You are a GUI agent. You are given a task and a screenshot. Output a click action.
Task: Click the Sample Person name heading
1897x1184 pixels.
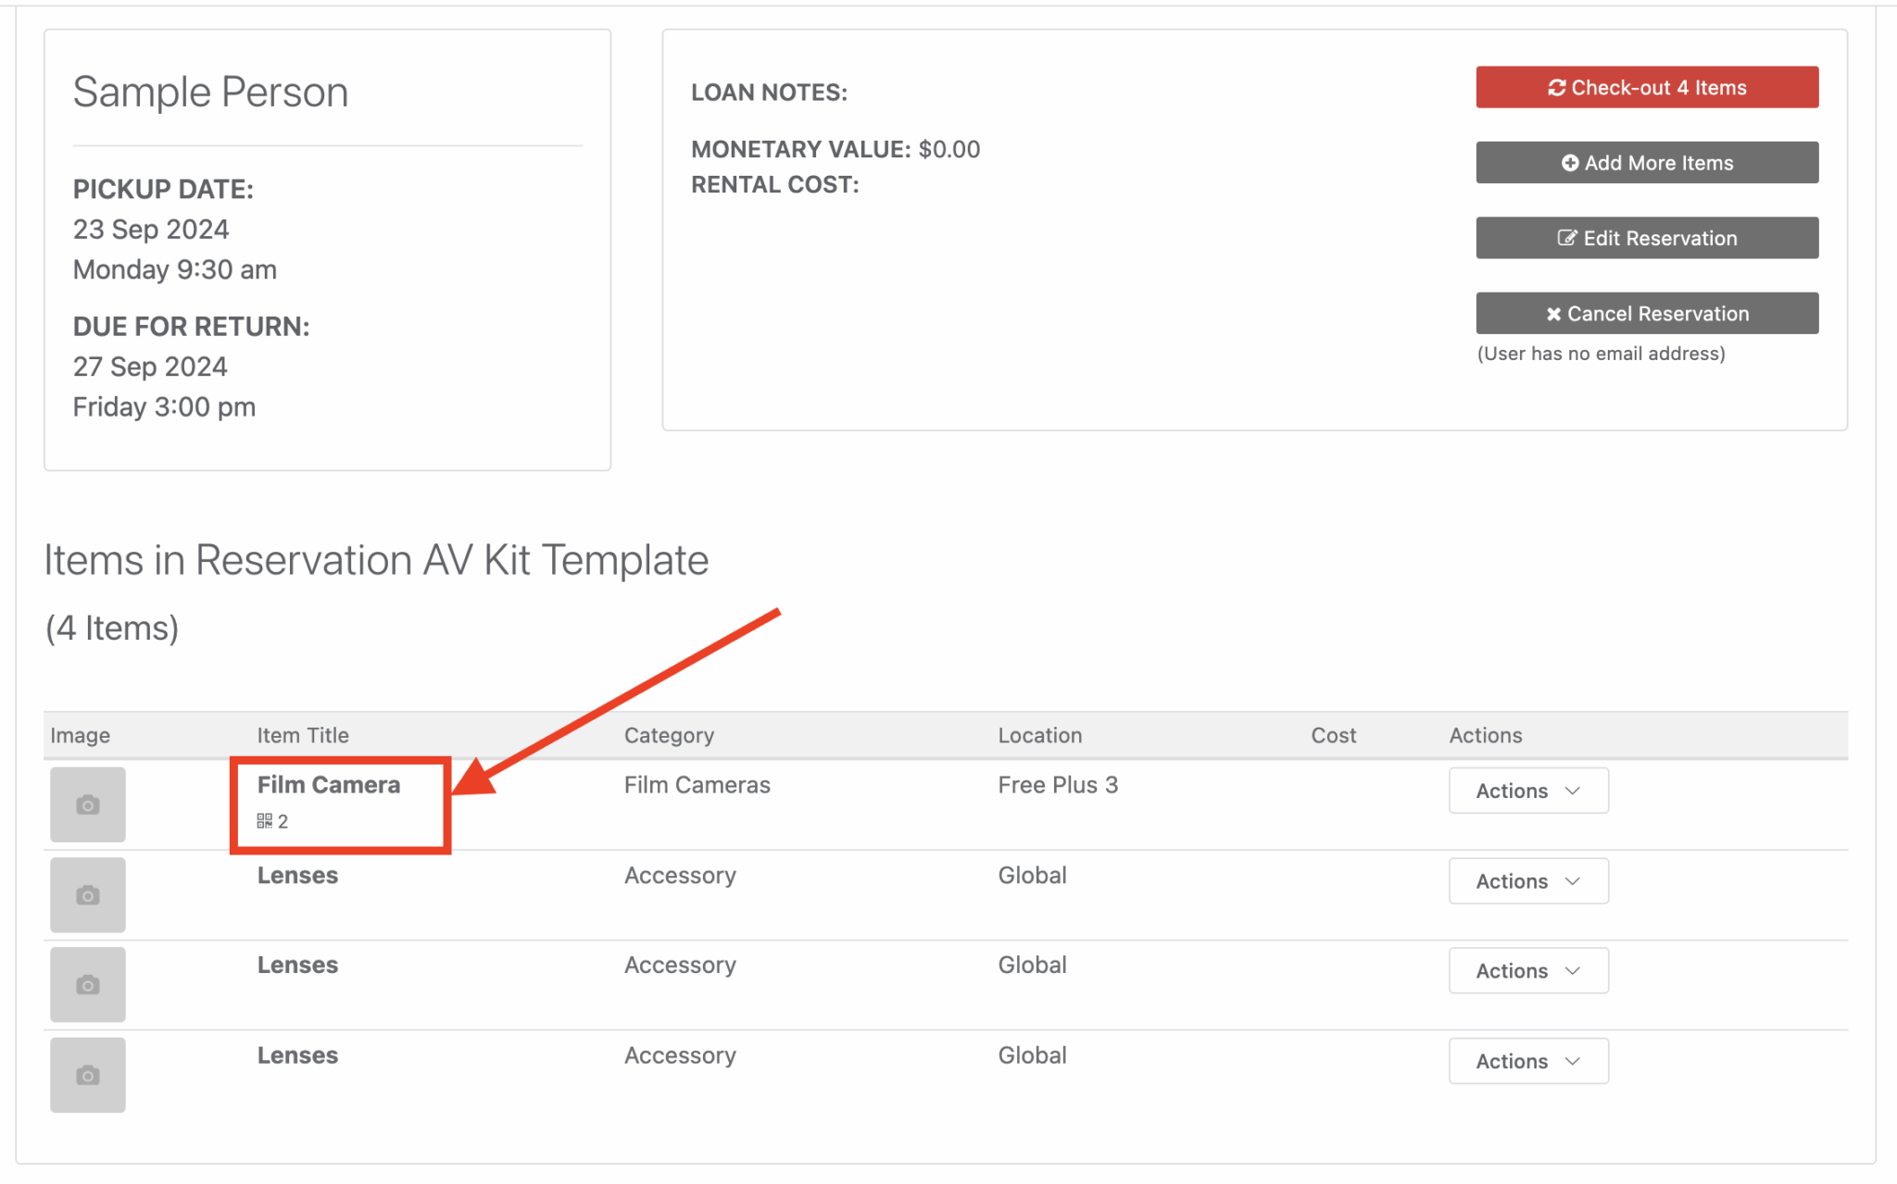click(210, 92)
